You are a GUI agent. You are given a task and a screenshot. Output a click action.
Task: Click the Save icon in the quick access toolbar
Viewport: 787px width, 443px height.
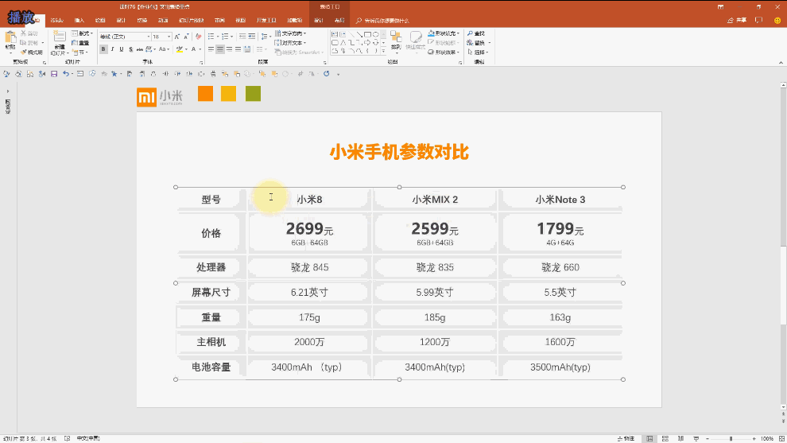click(53, 74)
